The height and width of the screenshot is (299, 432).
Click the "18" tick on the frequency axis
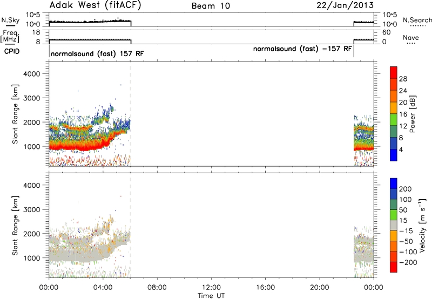coord(36,32)
